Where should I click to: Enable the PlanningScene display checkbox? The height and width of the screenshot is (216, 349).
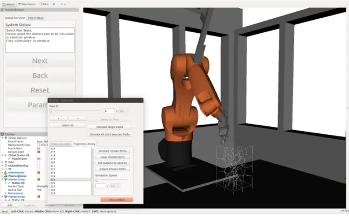pyautogui.click(x=39, y=176)
